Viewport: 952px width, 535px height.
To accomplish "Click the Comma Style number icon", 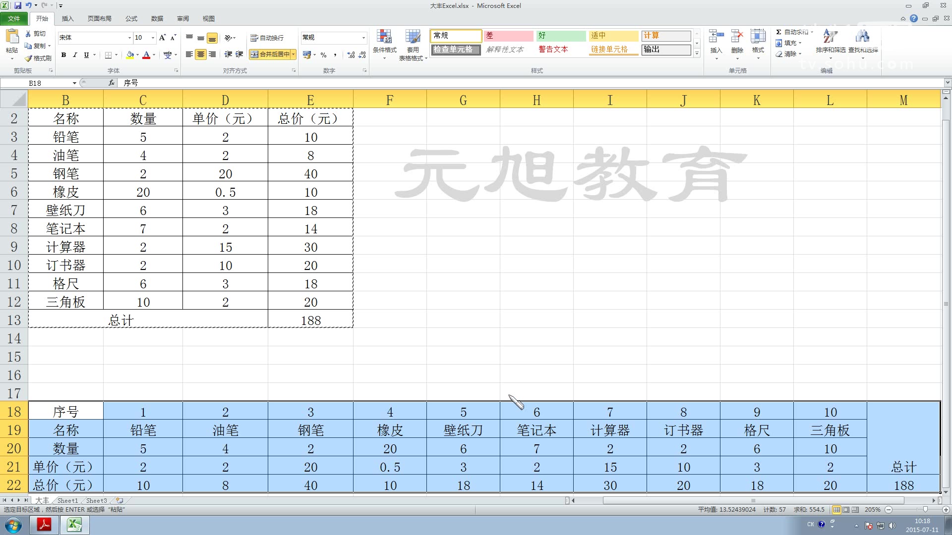I will point(336,55).
